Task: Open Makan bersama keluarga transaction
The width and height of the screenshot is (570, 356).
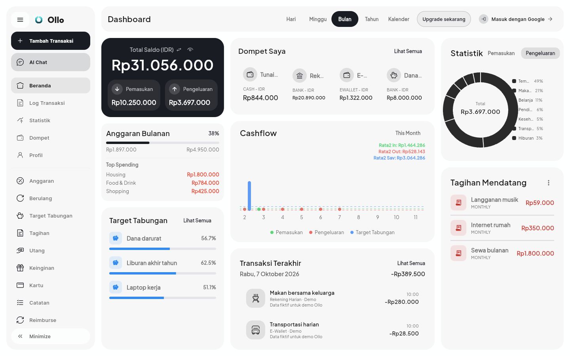Action: (x=332, y=299)
